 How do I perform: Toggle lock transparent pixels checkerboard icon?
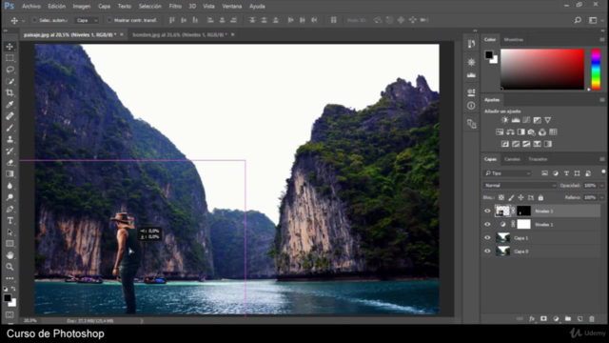pos(501,197)
